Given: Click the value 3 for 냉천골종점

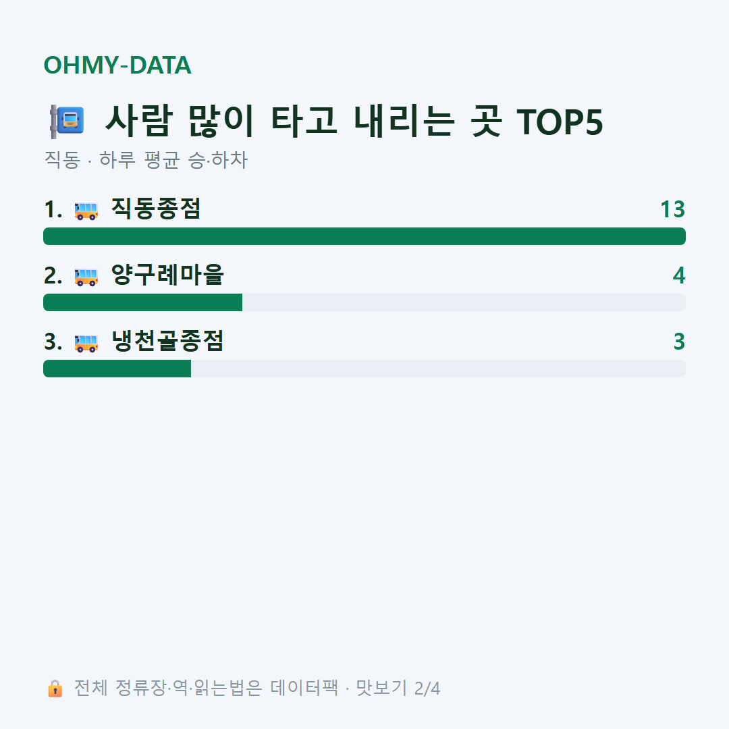Looking at the screenshot, I should pyautogui.click(x=679, y=342).
